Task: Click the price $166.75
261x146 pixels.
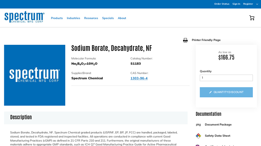Action: click(226, 57)
